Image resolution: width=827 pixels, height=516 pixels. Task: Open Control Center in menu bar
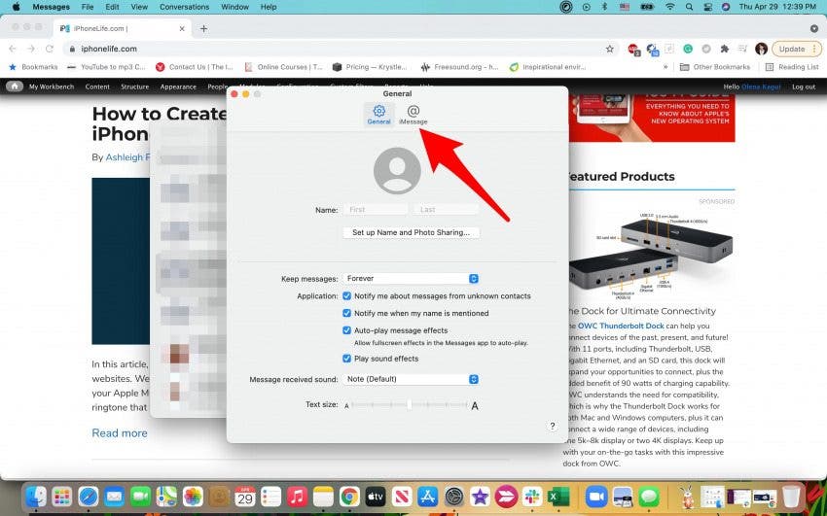point(707,7)
